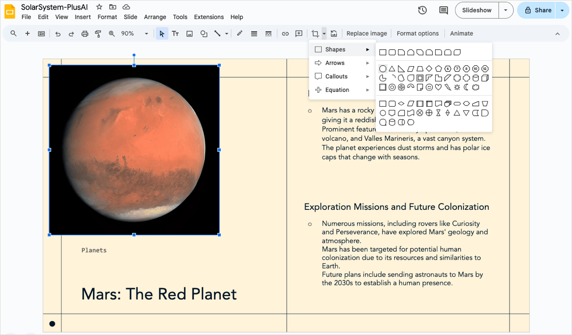Image resolution: width=572 pixels, height=335 pixels.
Task: Select the ellipse shape in the Shapes palette
Action: click(x=383, y=69)
